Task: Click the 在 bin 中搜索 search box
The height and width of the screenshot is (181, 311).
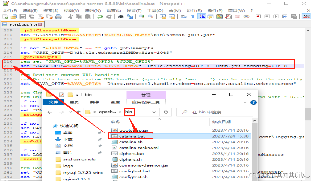Action: click(x=215, y=112)
